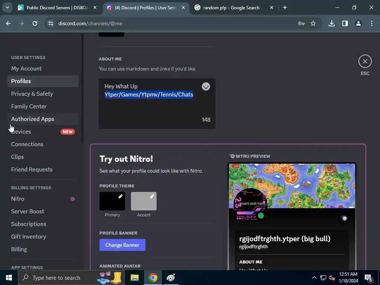Toggle the Chrome side panel
380x285 pixels.
point(345,23)
